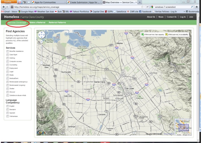Check the Shelter checkbox

pos(8,89)
